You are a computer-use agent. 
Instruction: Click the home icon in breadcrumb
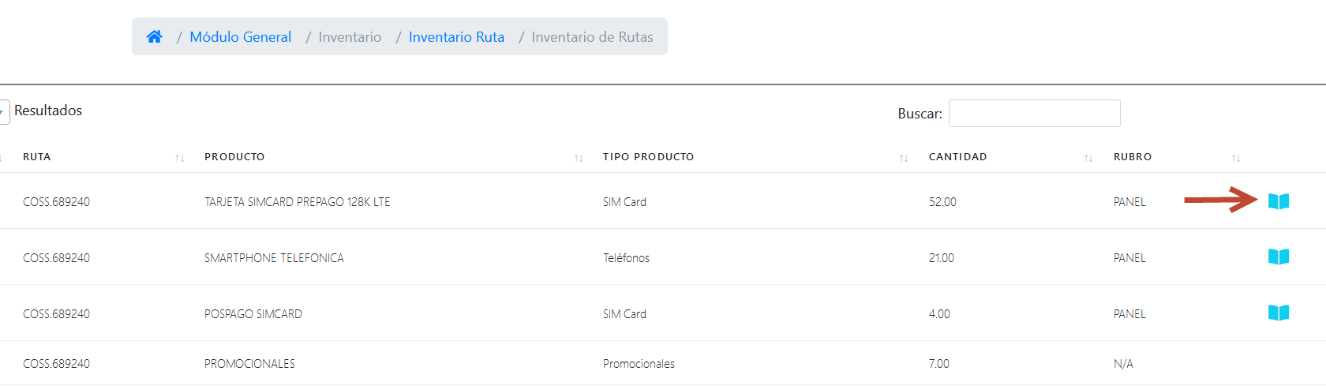tap(155, 36)
